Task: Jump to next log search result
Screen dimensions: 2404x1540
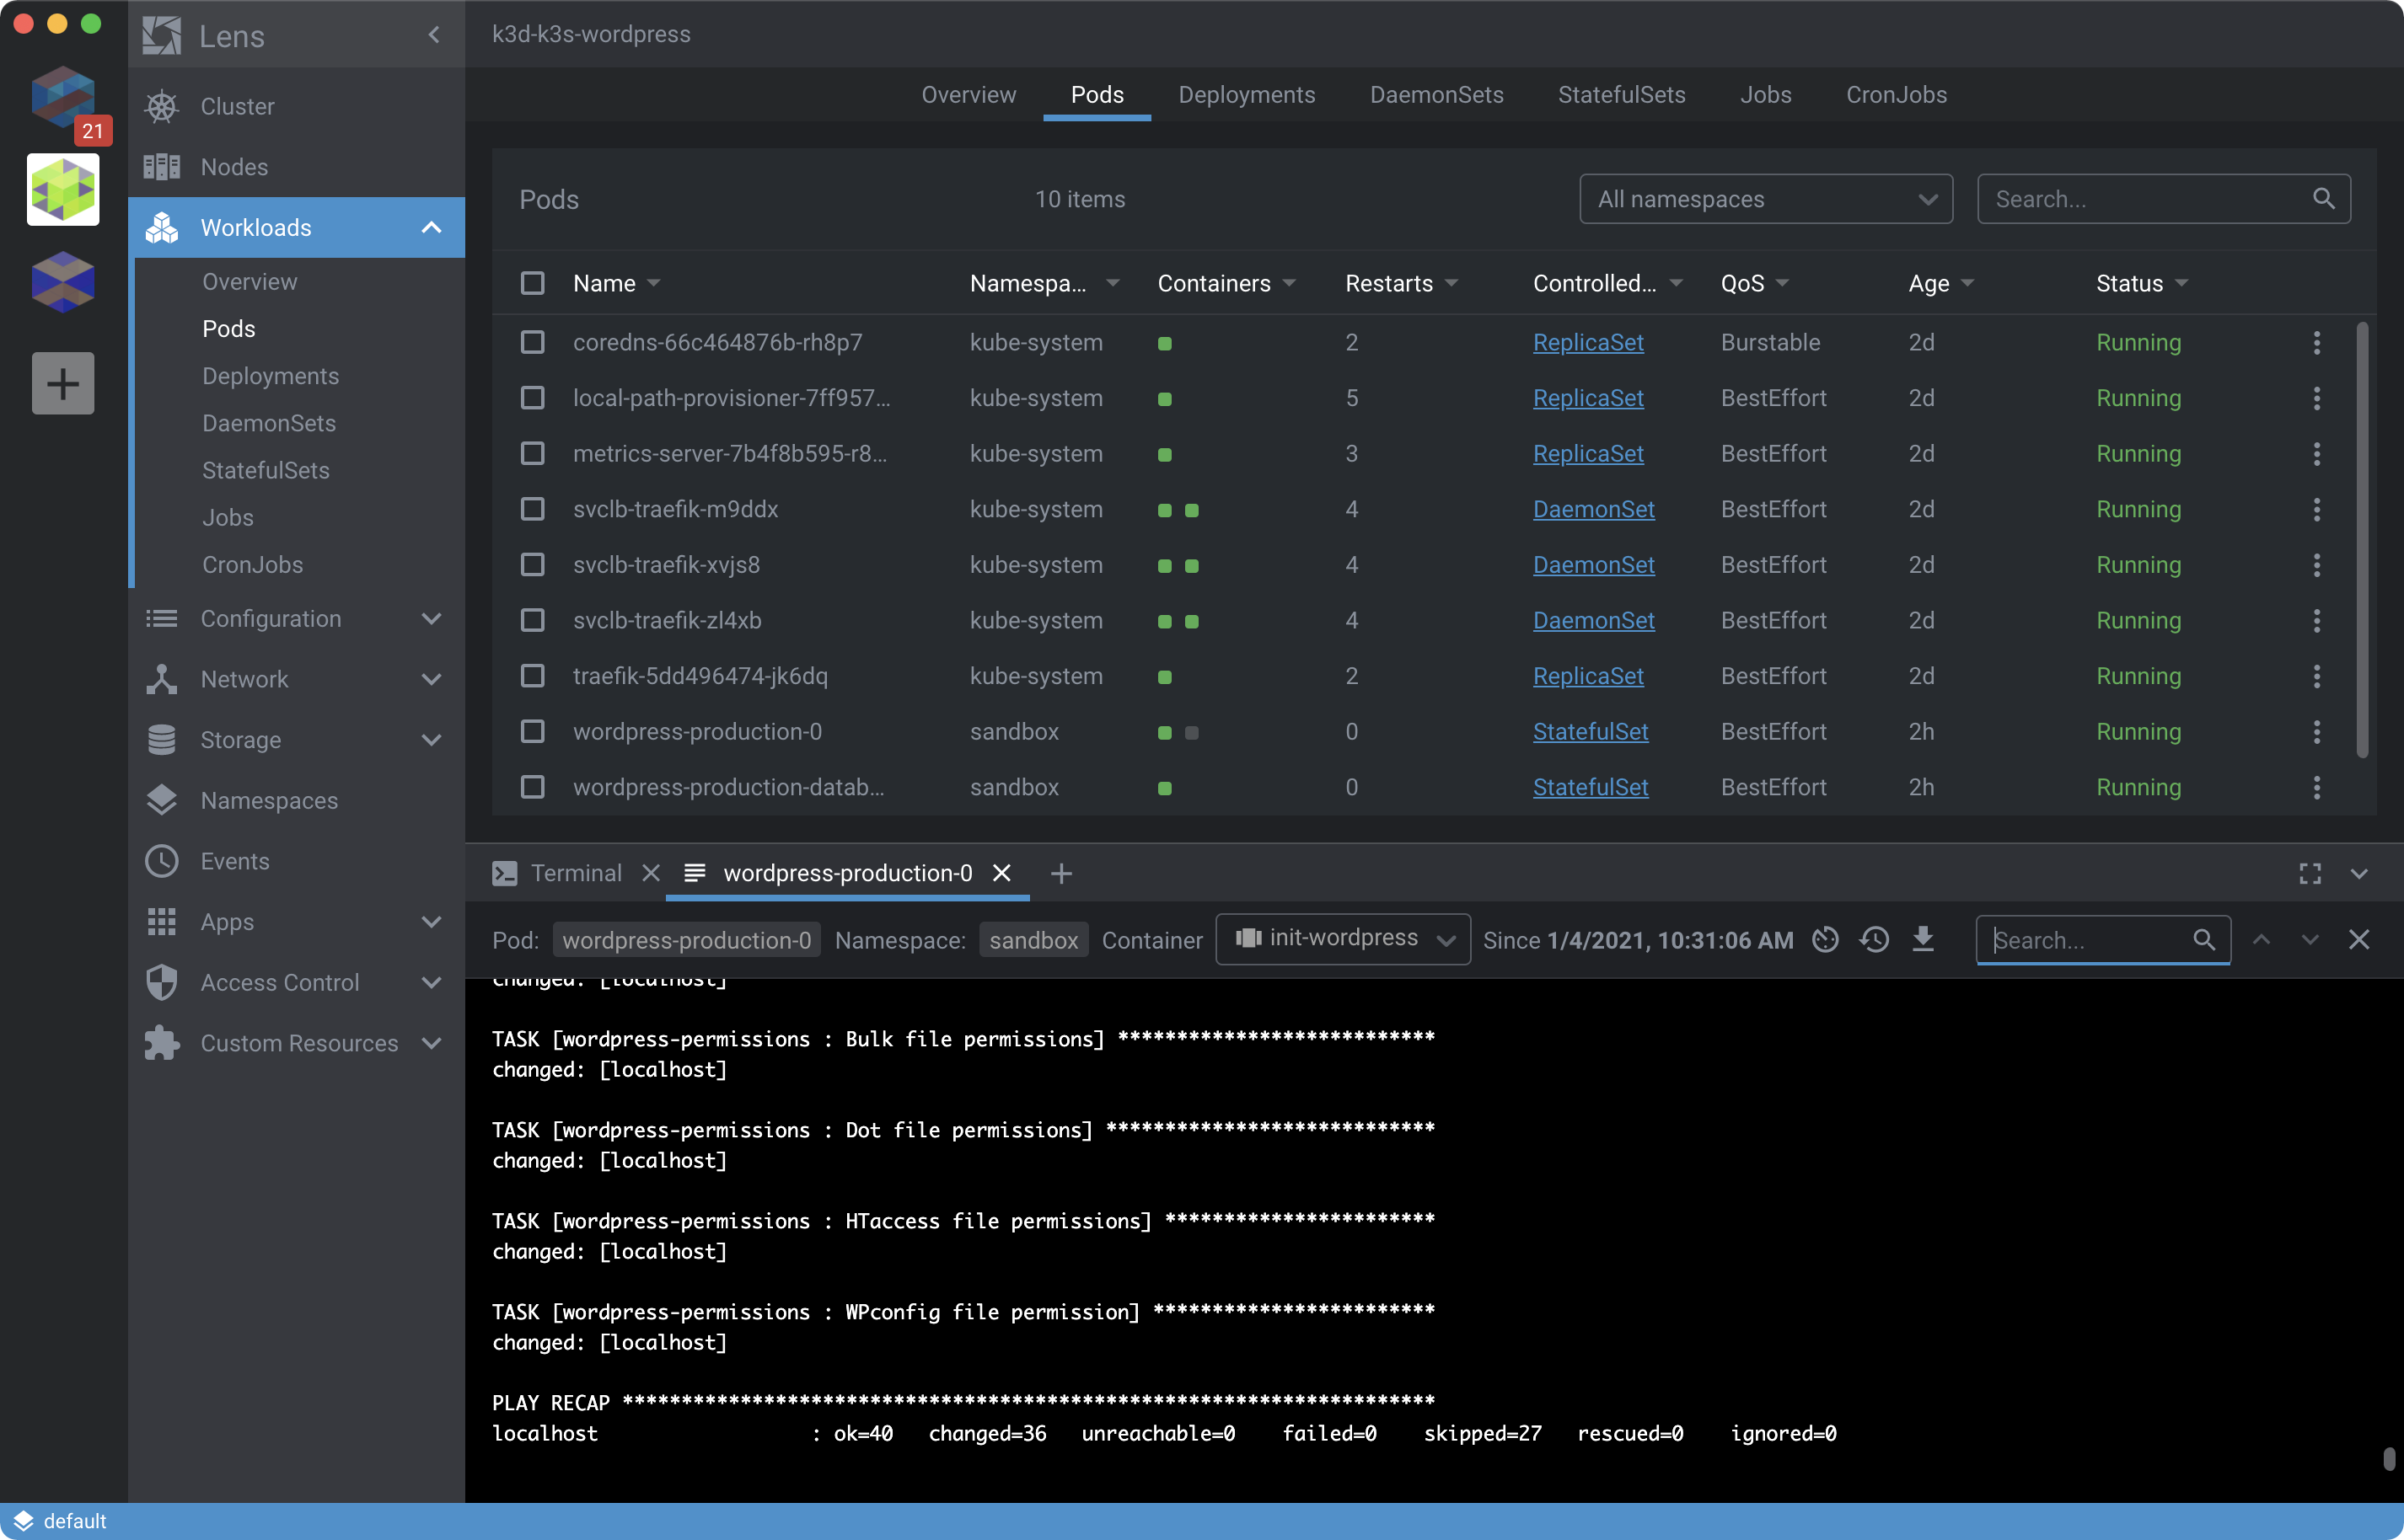Action: 2310,939
